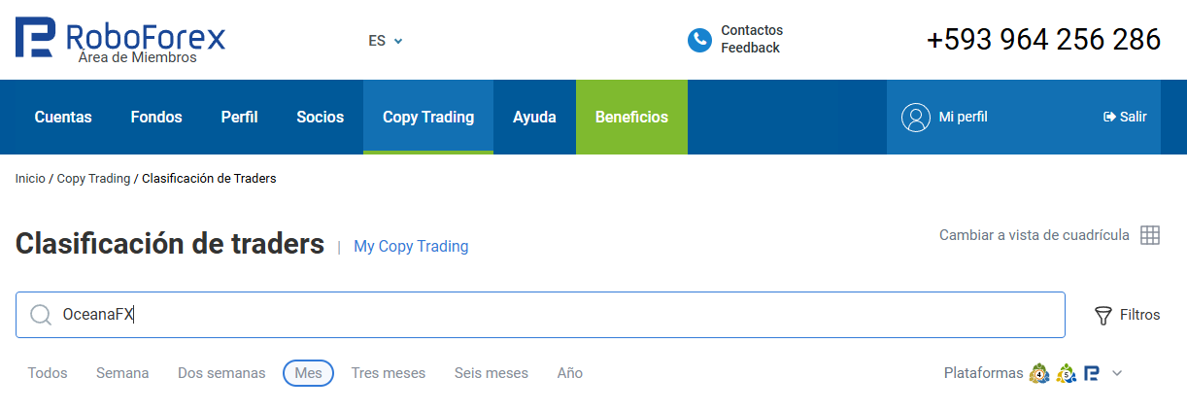Follow the My Copy Trading link

(411, 247)
